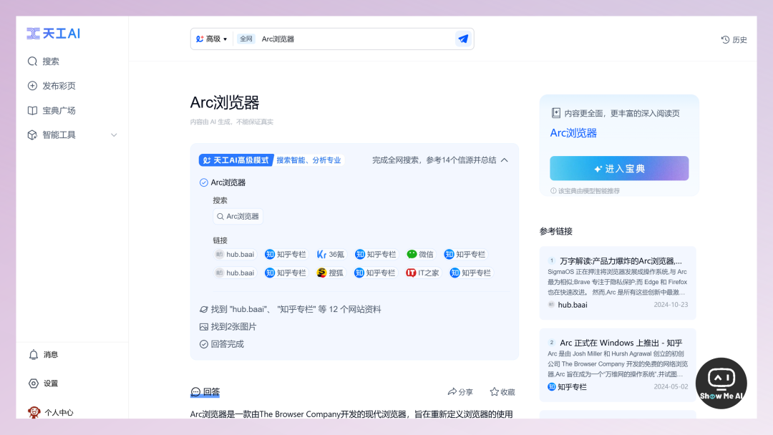
Task: Click 搜索智能、分析专业 text
Action: click(308, 160)
